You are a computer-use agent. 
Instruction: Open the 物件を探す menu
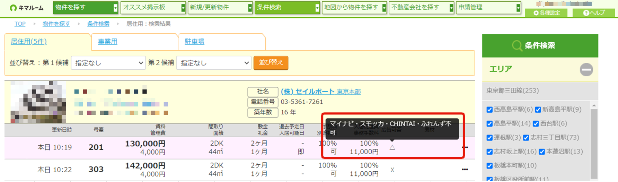click(86, 7)
